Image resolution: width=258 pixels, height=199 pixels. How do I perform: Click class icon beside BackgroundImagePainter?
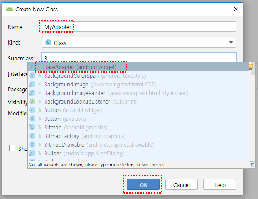pyautogui.click(x=32, y=93)
